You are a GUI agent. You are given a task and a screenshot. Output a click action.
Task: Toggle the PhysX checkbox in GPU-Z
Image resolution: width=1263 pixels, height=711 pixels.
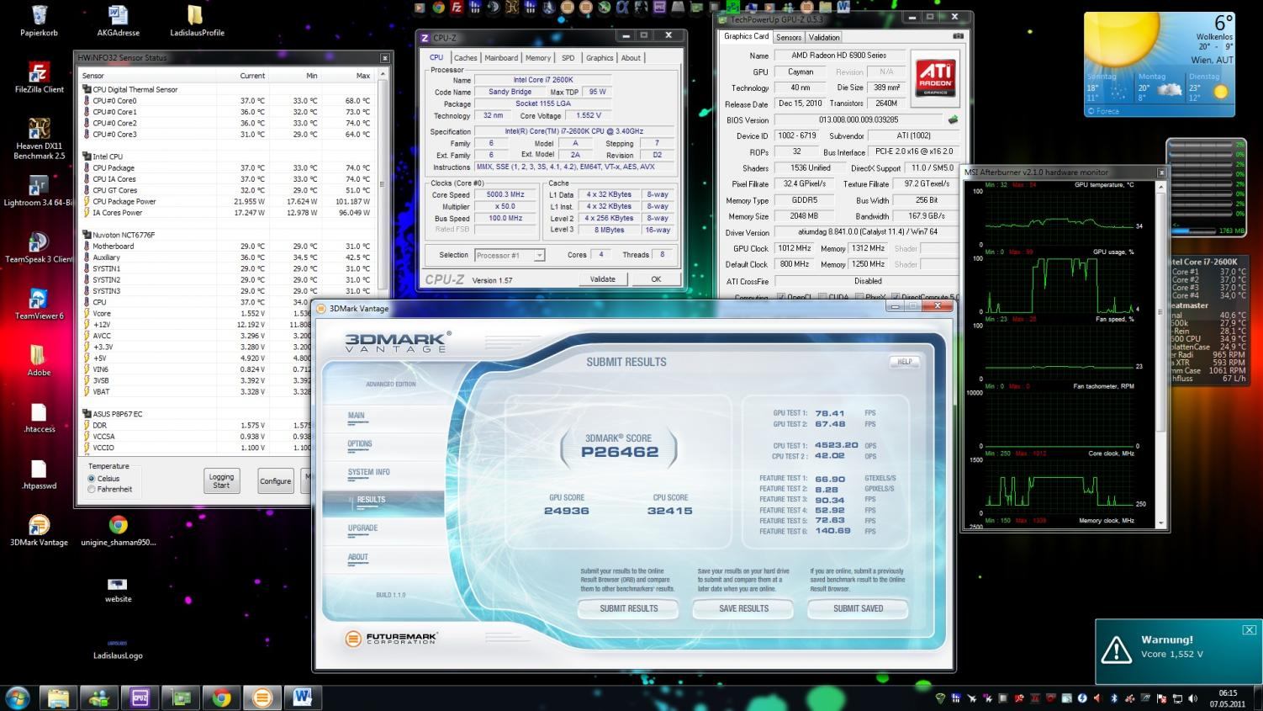pos(859,297)
